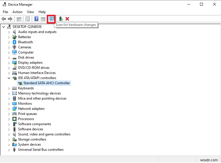Click the Cameras webcam icon
This screenshot has height=163, width=221.
tap(14, 47)
